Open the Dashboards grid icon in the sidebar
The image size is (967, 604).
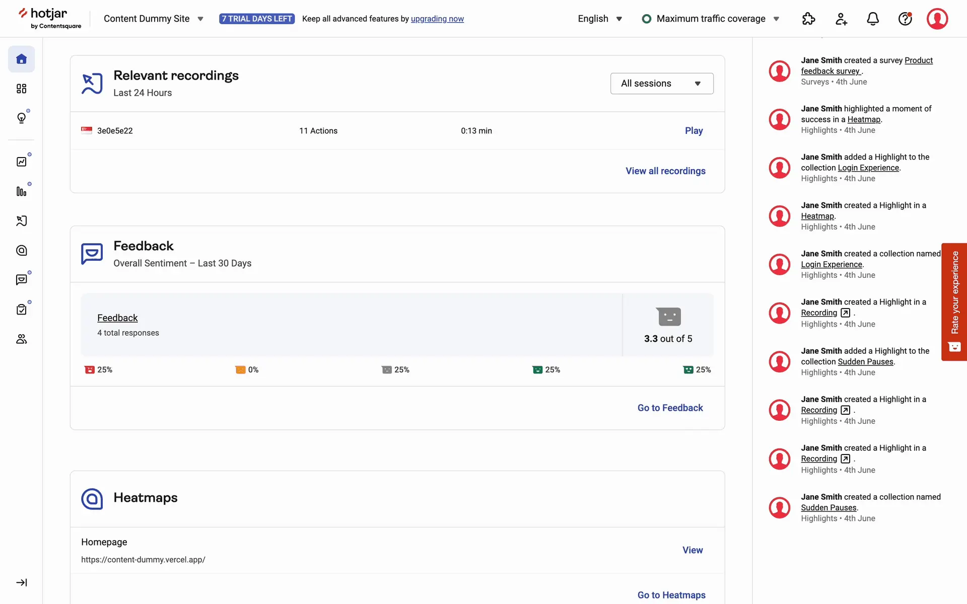21,89
